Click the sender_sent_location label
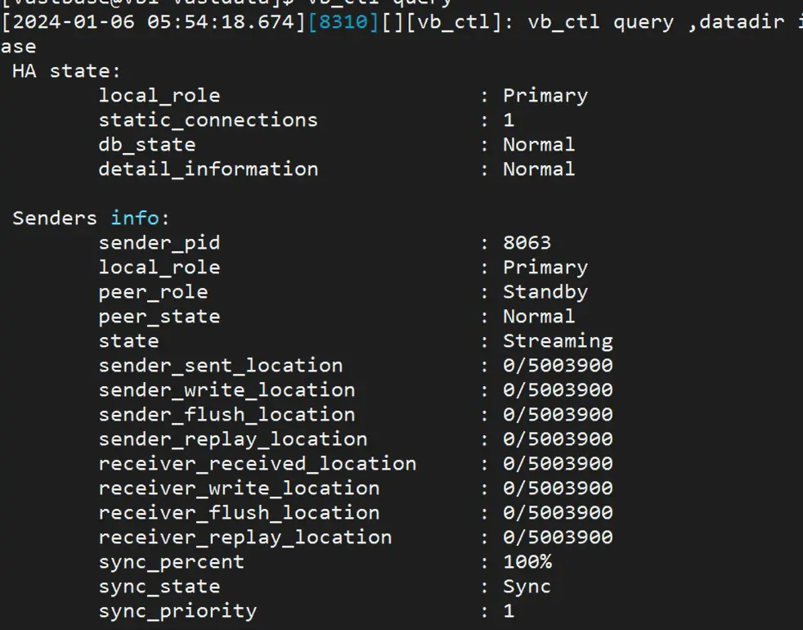The height and width of the screenshot is (630, 803). (x=221, y=366)
